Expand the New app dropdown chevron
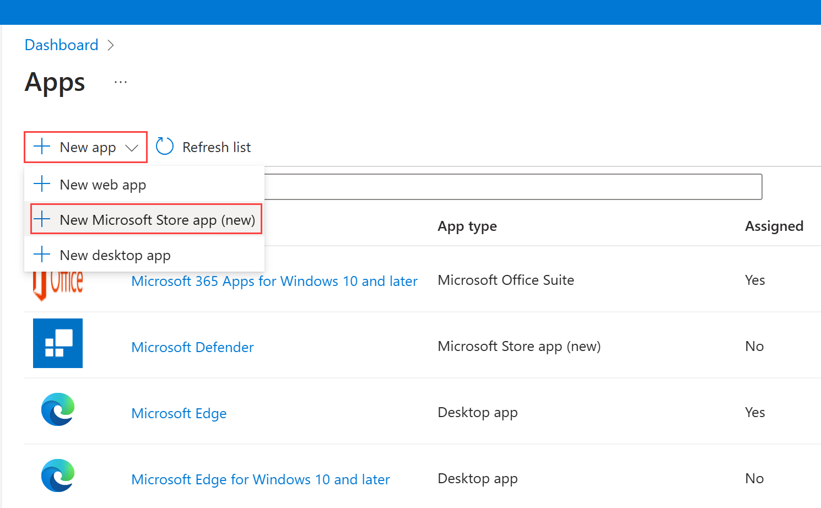Screen dimensions: 821x508 point(132,148)
